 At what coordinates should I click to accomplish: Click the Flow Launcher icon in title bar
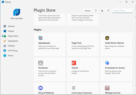3,2
